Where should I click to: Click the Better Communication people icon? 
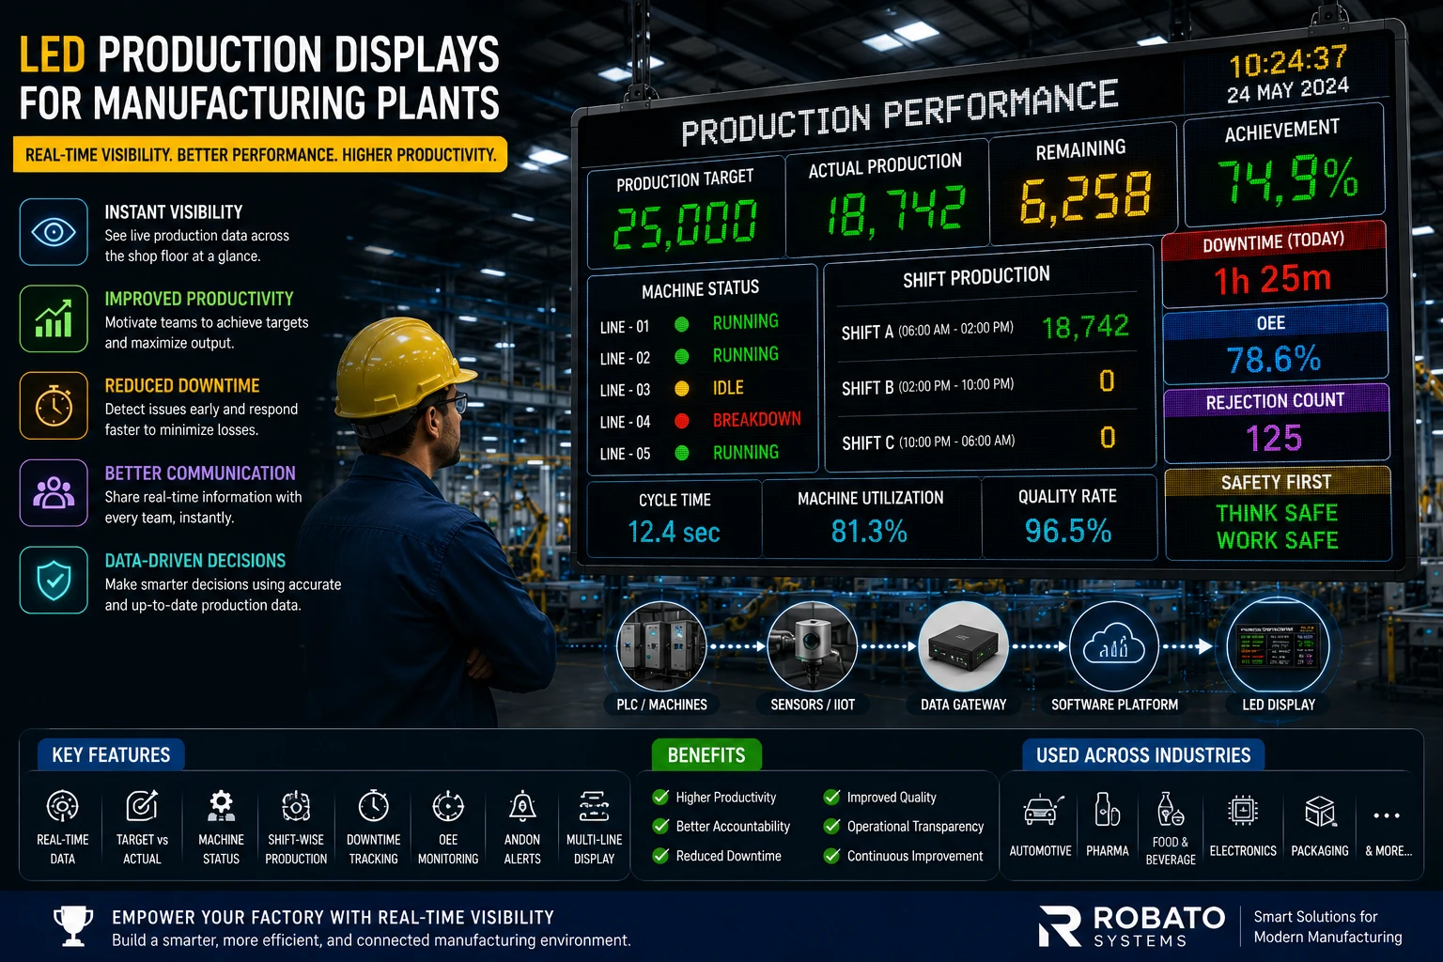tap(54, 492)
